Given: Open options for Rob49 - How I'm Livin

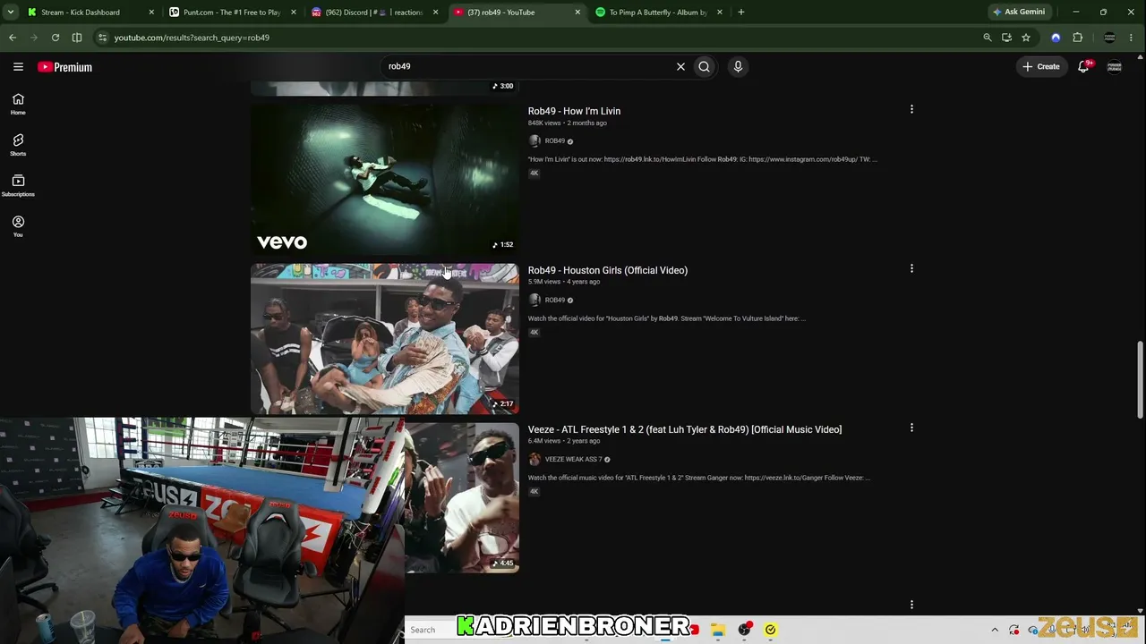Looking at the screenshot, I should [911, 109].
